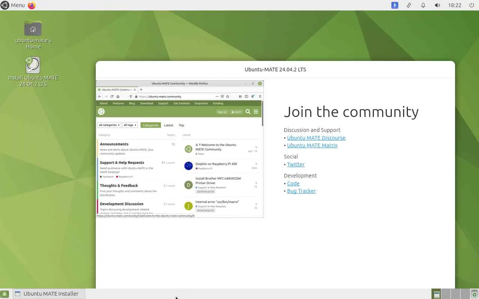Image resolution: width=479 pixels, height=299 pixels.
Task: Open the Ubuntu MATE Discourse link
Action: click(316, 138)
